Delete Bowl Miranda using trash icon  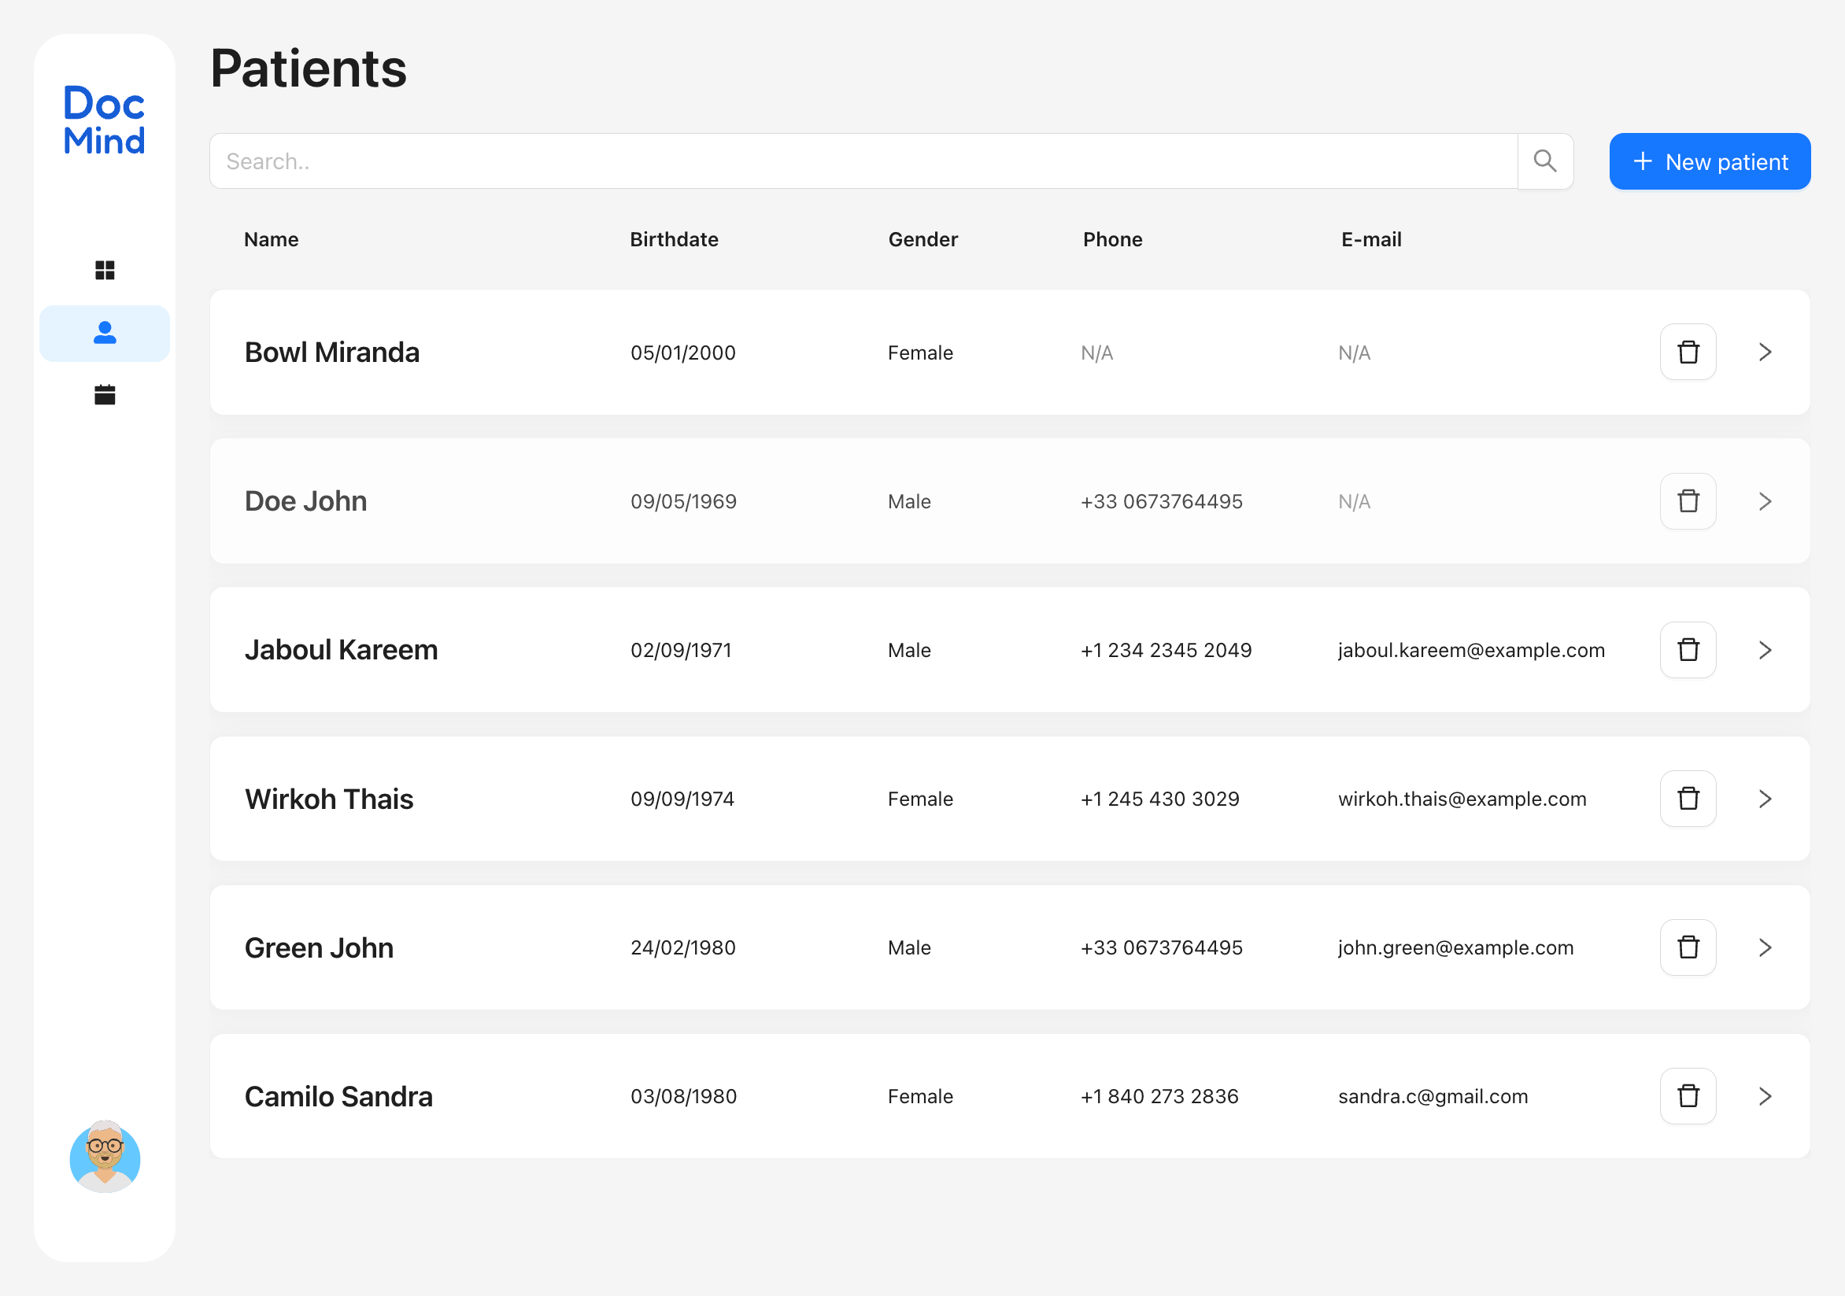pos(1688,351)
